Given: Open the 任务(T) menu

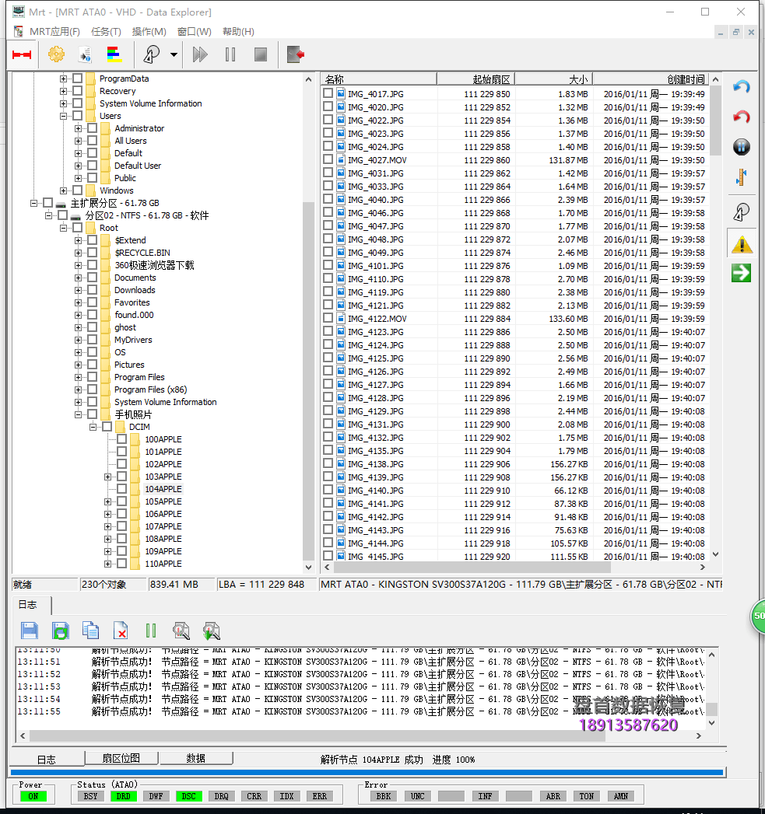Looking at the screenshot, I should tap(106, 32).
